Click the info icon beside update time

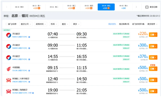[x=159, y=16]
